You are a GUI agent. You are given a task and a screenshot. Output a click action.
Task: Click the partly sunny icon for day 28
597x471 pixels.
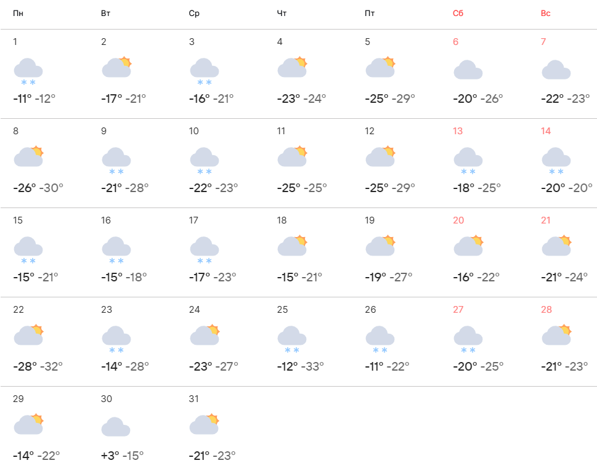[x=556, y=335]
